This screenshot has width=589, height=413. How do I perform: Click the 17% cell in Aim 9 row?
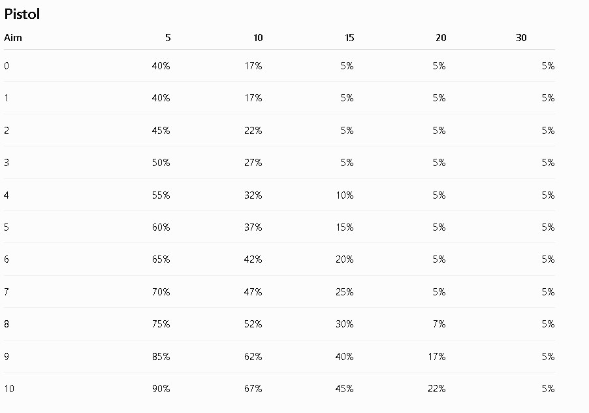tap(436, 357)
